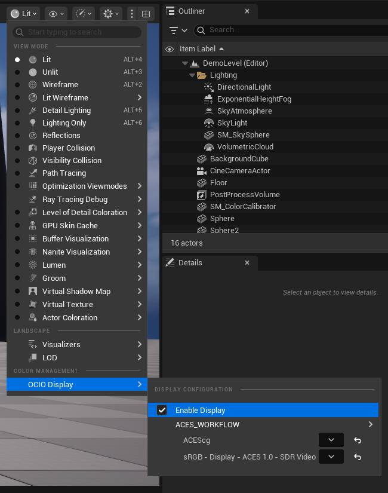Collapse the Lighting folder
The height and width of the screenshot is (493, 388).
pyautogui.click(x=192, y=75)
